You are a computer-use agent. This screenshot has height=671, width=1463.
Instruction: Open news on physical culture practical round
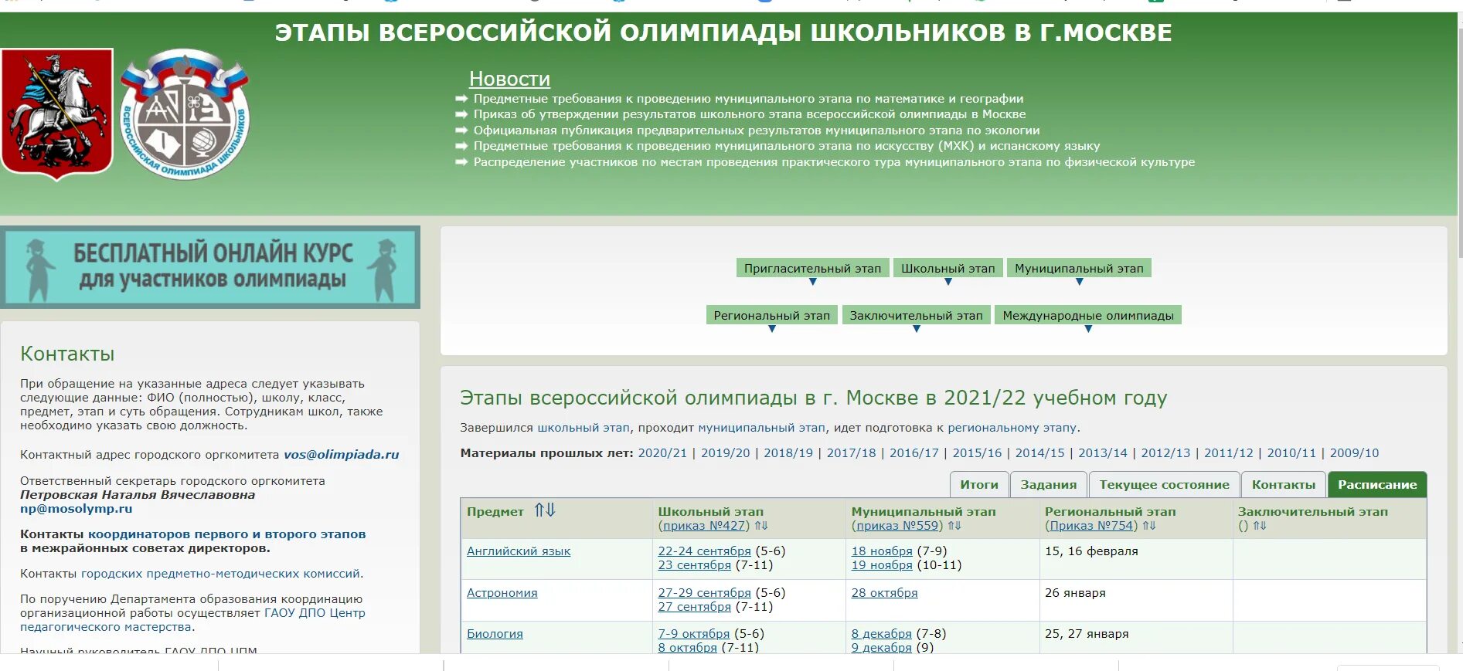tap(834, 162)
